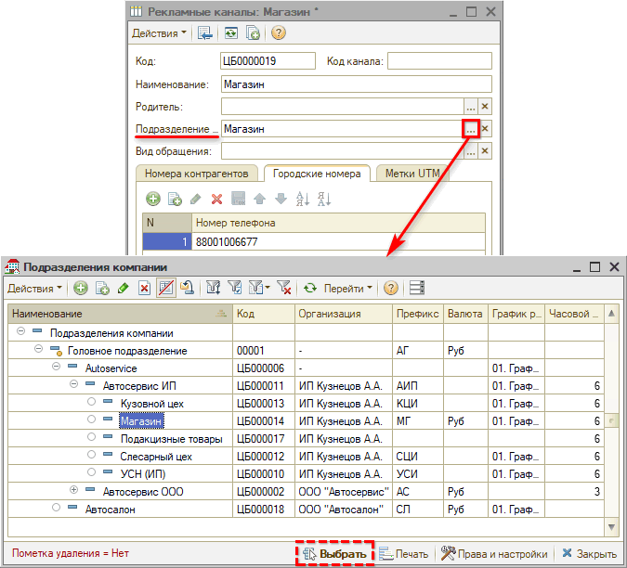Open Перейти dropdown menu
The width and height of the screenshot is (627, 568).
point(348,289)
